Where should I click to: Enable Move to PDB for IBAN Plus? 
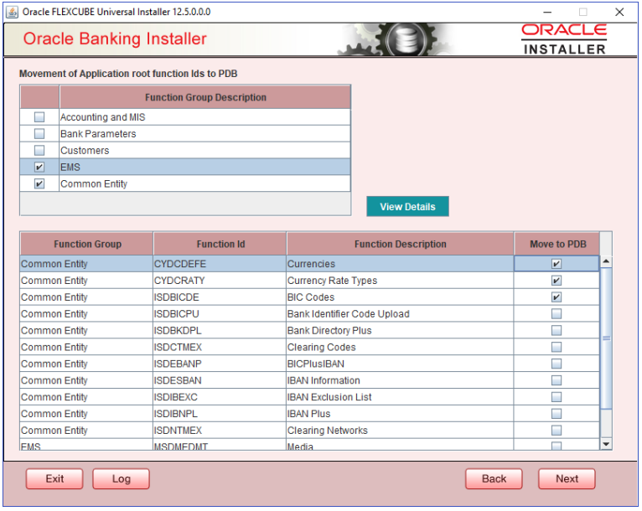pos(556,414)
